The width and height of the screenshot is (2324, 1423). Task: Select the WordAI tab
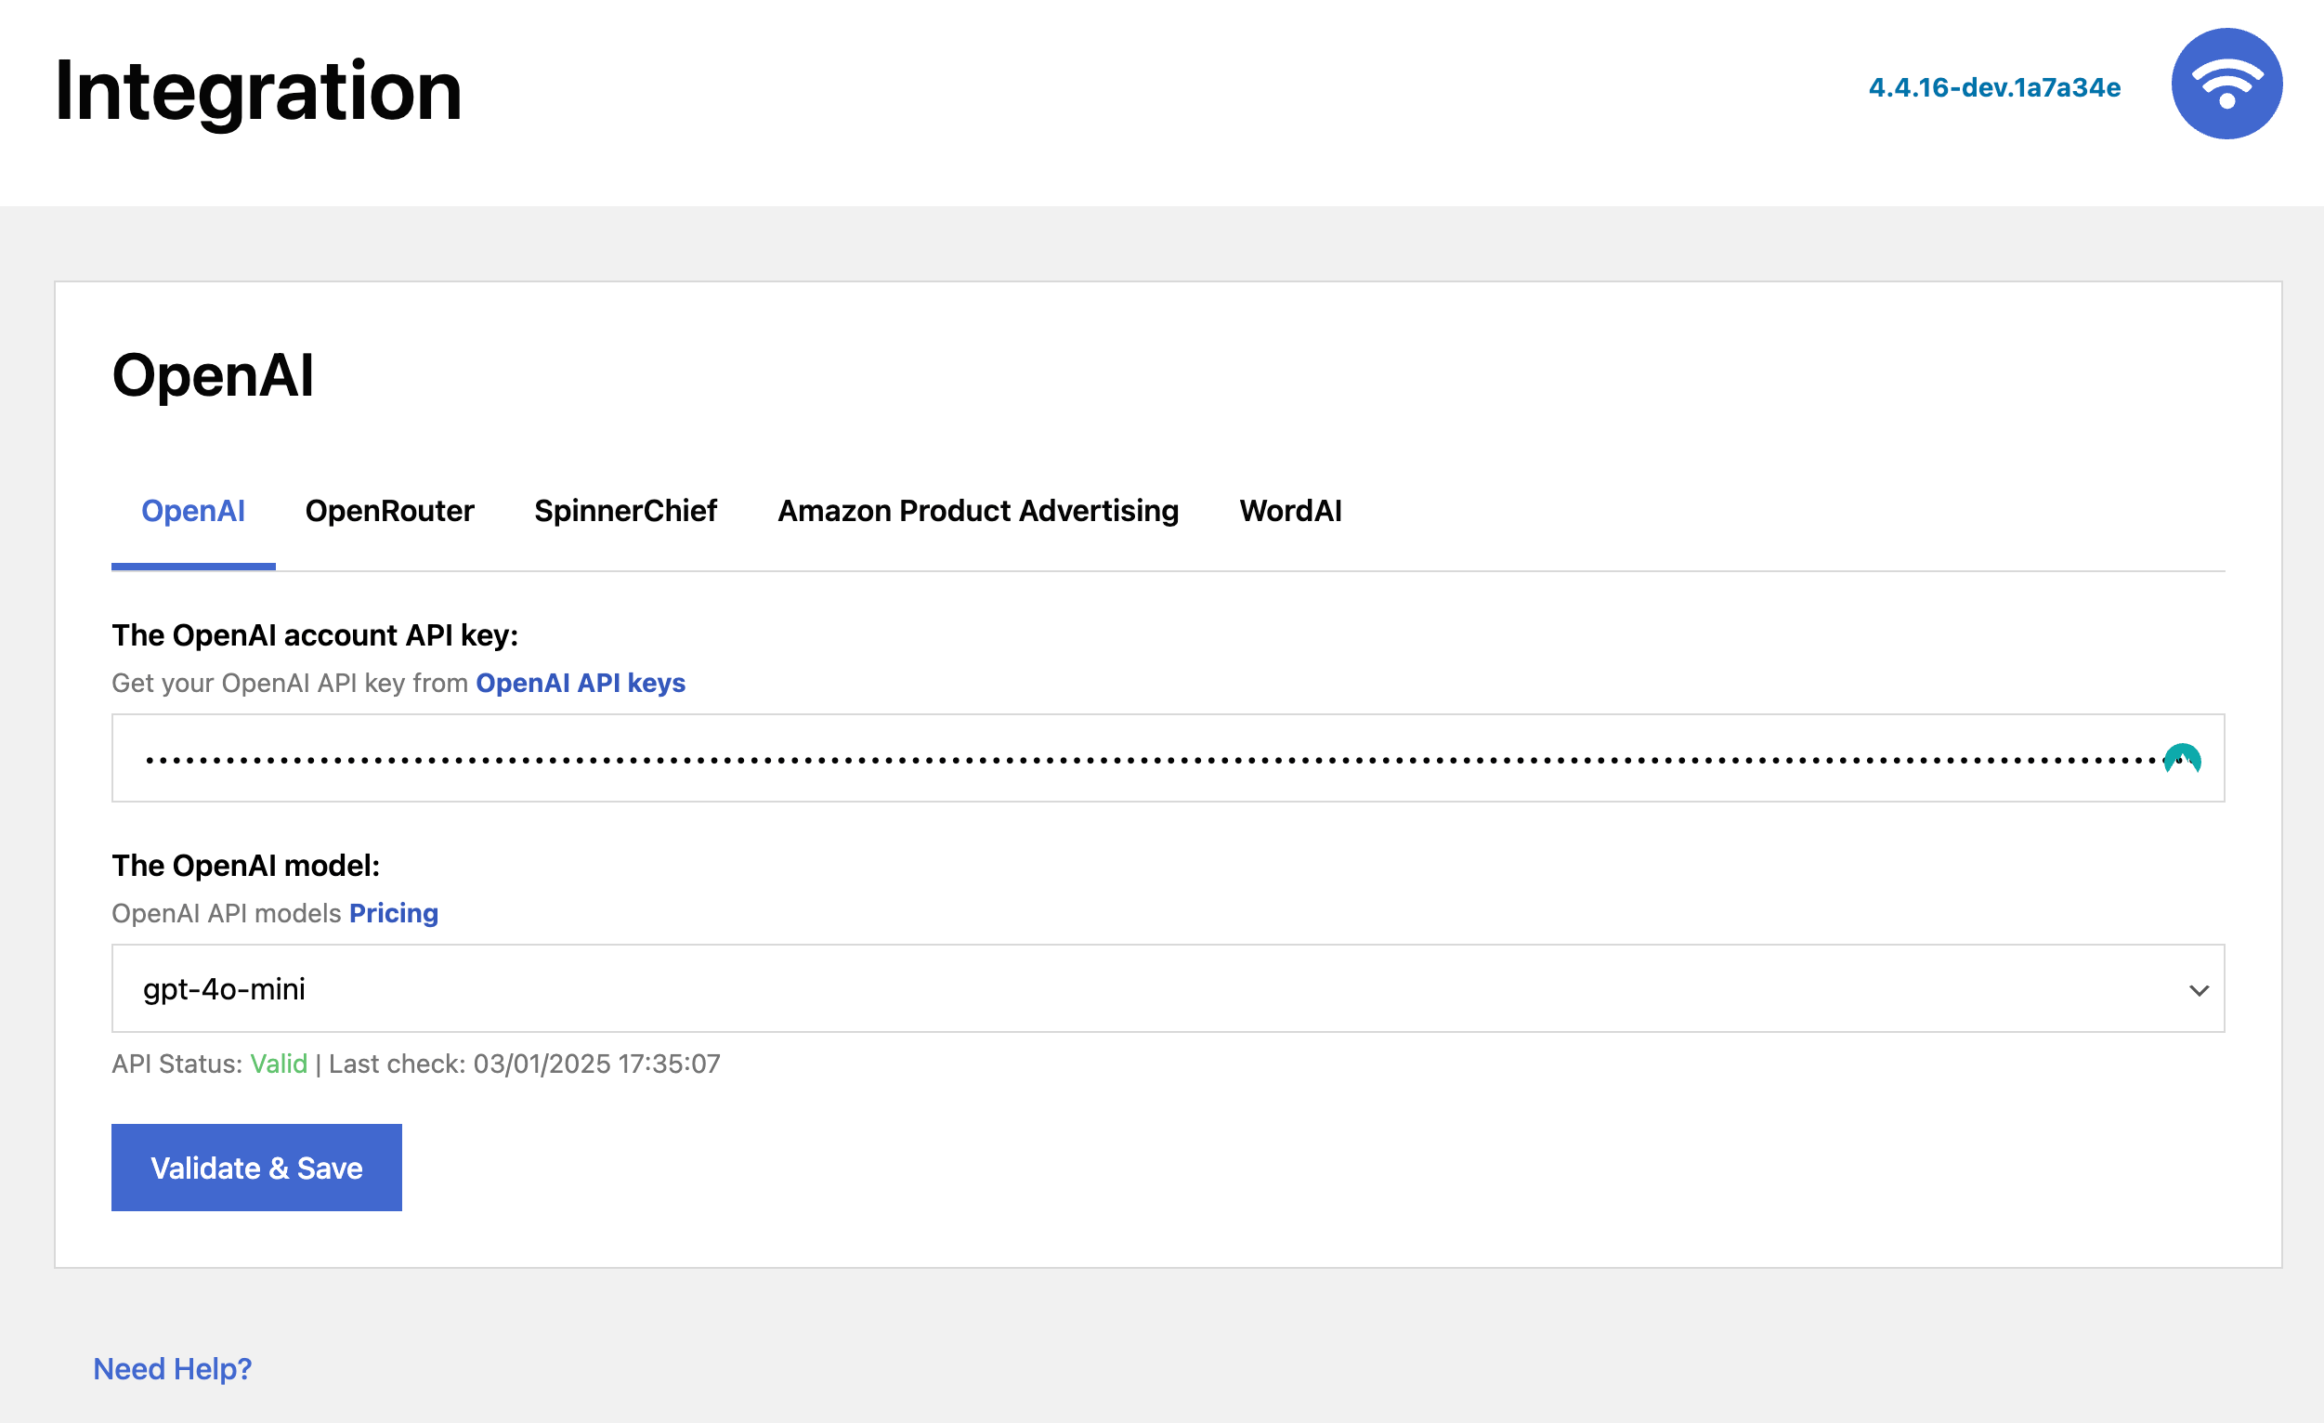coord(1290,510)
